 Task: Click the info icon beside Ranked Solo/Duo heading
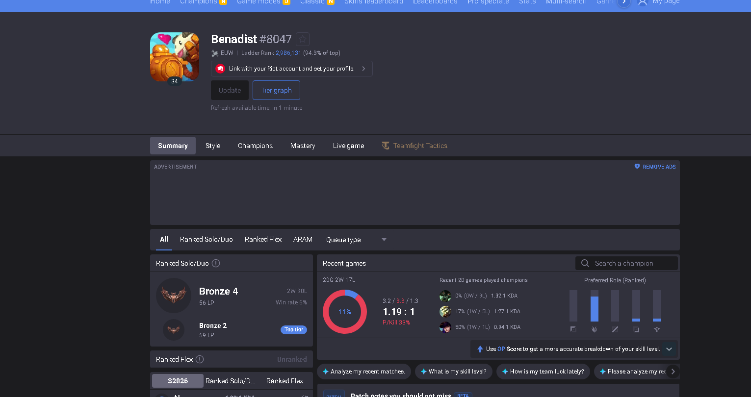(216, 263)
